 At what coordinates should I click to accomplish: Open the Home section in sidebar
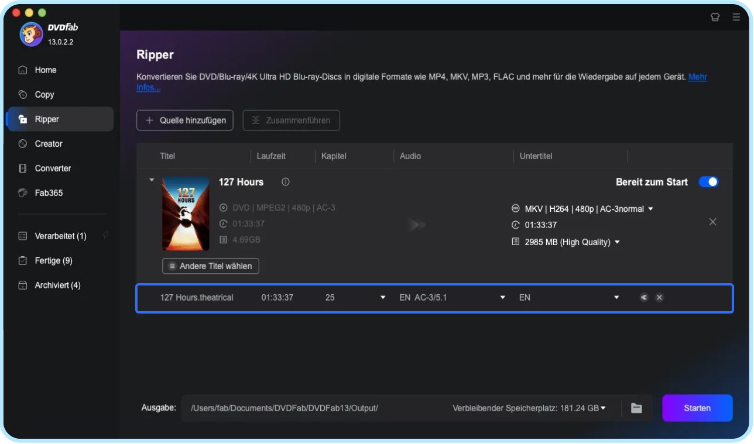coord(60,70)
